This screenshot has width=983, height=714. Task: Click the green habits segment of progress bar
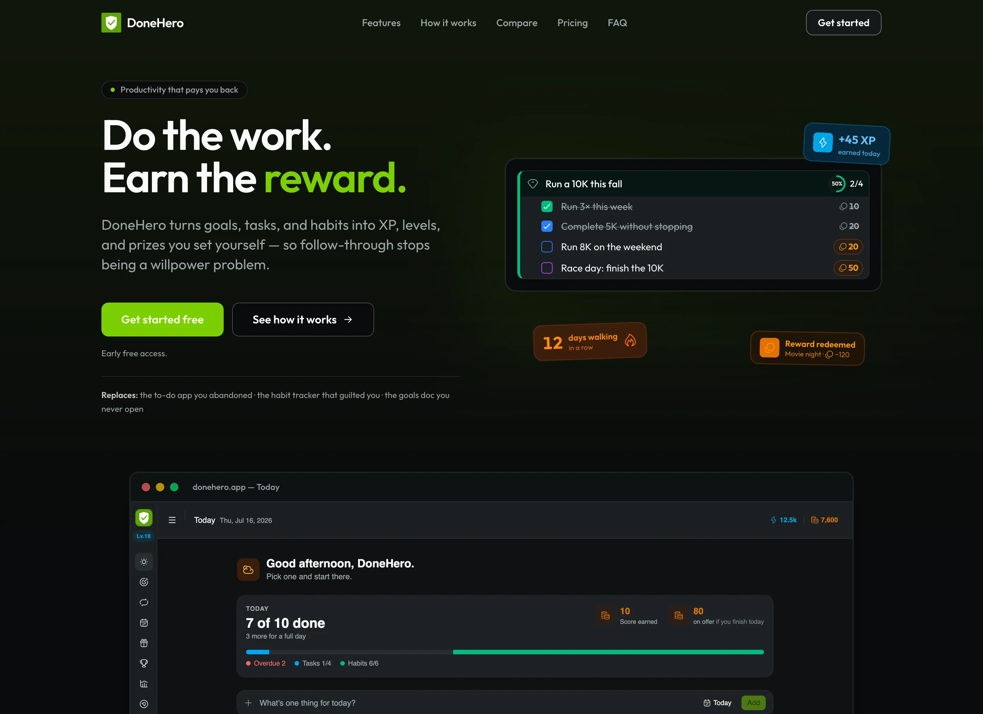point(608,652)
